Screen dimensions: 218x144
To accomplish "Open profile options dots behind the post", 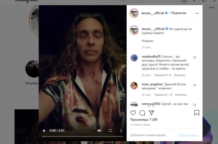I will tap(212, 8).
